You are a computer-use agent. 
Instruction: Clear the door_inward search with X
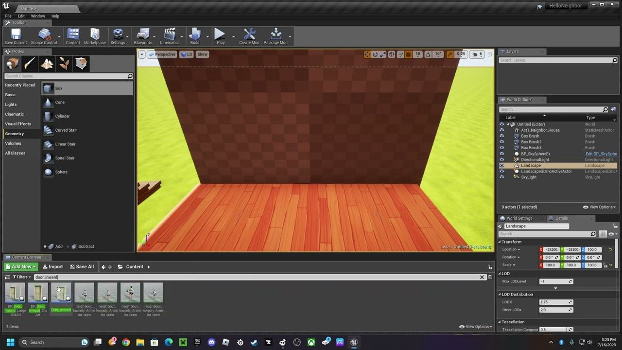click(482, 277)
